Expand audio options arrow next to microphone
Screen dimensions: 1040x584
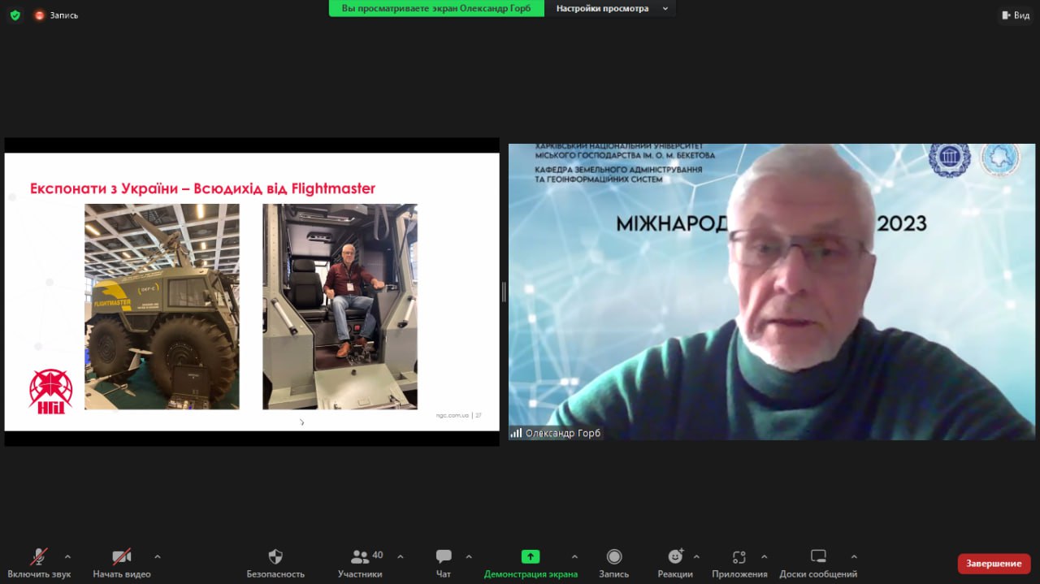(x=67, y=556)
